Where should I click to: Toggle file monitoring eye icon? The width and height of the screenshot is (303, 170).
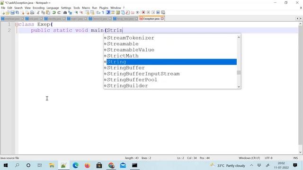137,13
